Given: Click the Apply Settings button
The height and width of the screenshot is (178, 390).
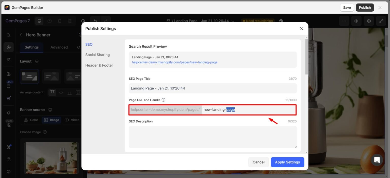Looking at the screenshot, I should pos(287,162).
